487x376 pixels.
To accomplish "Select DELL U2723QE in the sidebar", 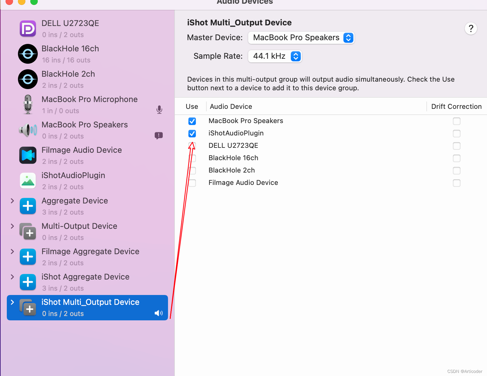I will point(87,29).
